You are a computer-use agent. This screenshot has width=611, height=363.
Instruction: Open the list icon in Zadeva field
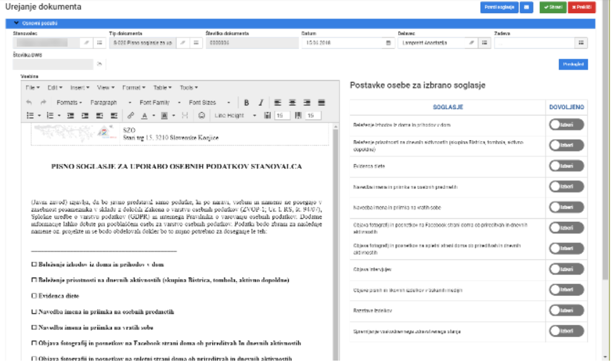coord(581,43)
